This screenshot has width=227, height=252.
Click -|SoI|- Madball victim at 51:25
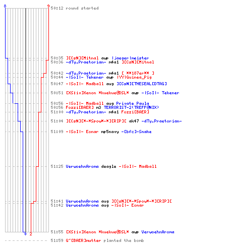(x=138, y=166)
